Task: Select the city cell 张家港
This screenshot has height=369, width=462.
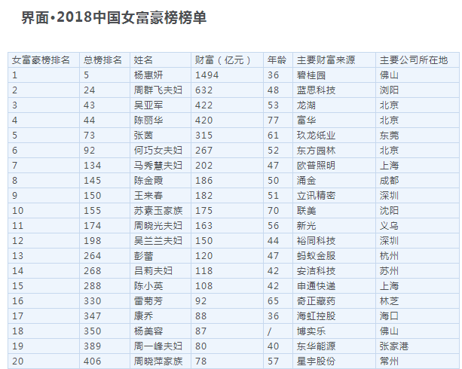Action: point(394,346)
